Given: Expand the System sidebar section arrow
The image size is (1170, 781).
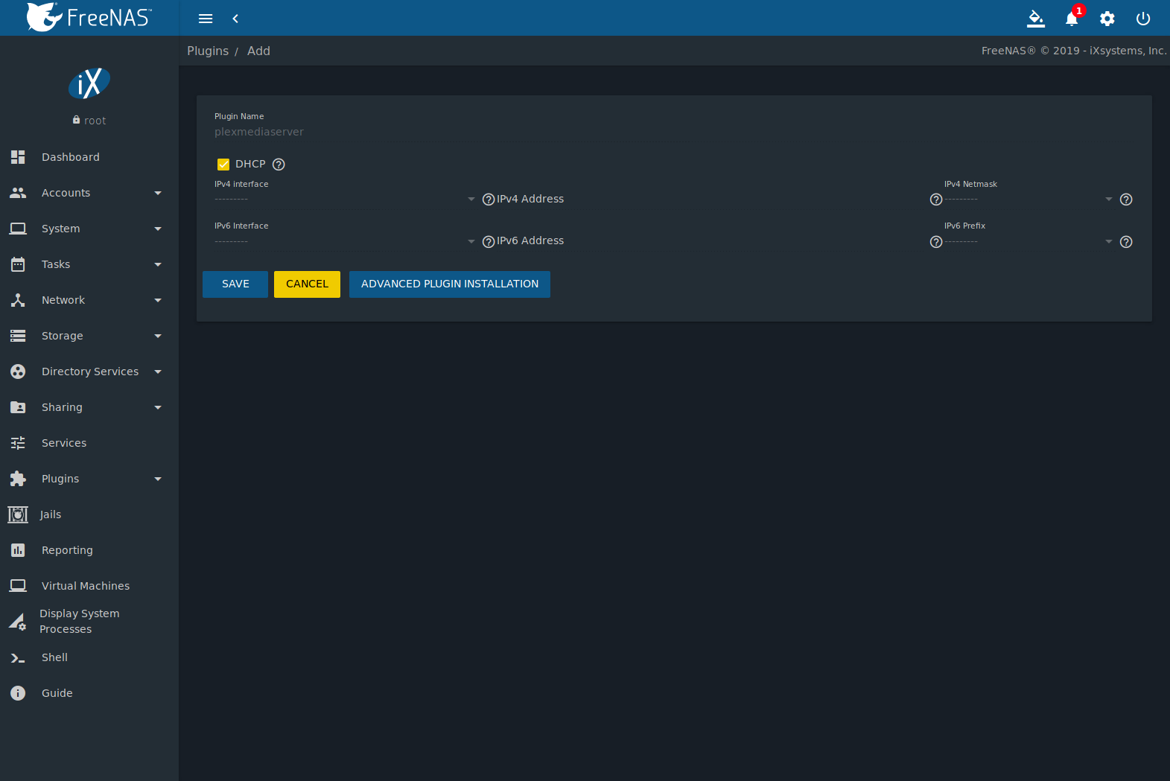Looking at the screenshot, I should coord(158,229).
